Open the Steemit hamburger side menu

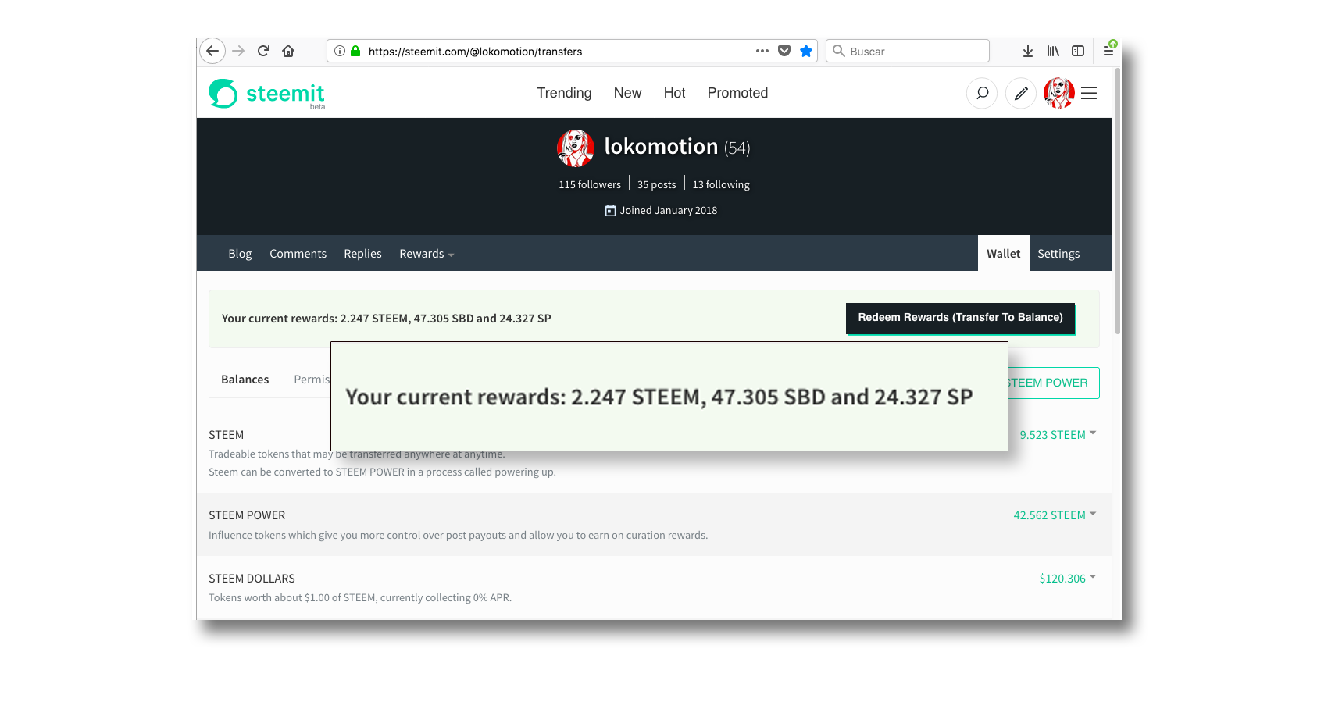point(1089,93)
